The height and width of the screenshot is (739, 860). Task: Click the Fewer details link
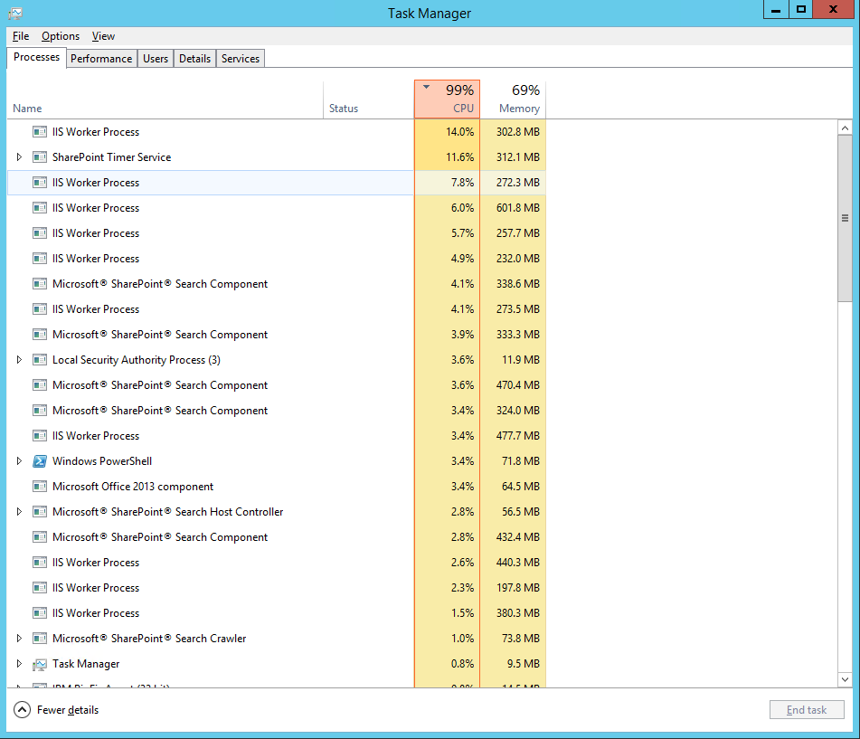coord(68,710)
